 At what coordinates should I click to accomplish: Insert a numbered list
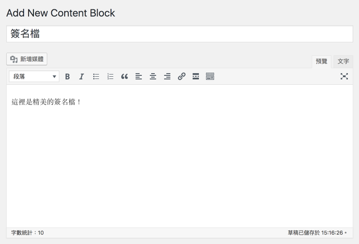click(x=110, y=76)
